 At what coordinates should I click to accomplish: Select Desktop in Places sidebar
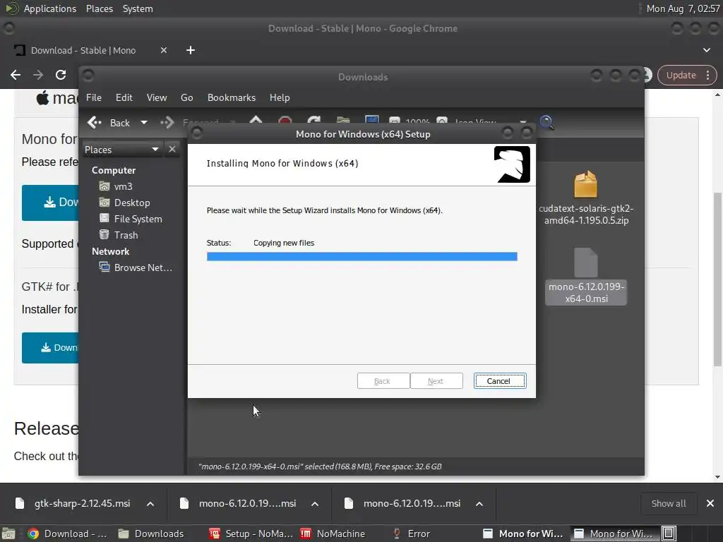pos(124,203)
